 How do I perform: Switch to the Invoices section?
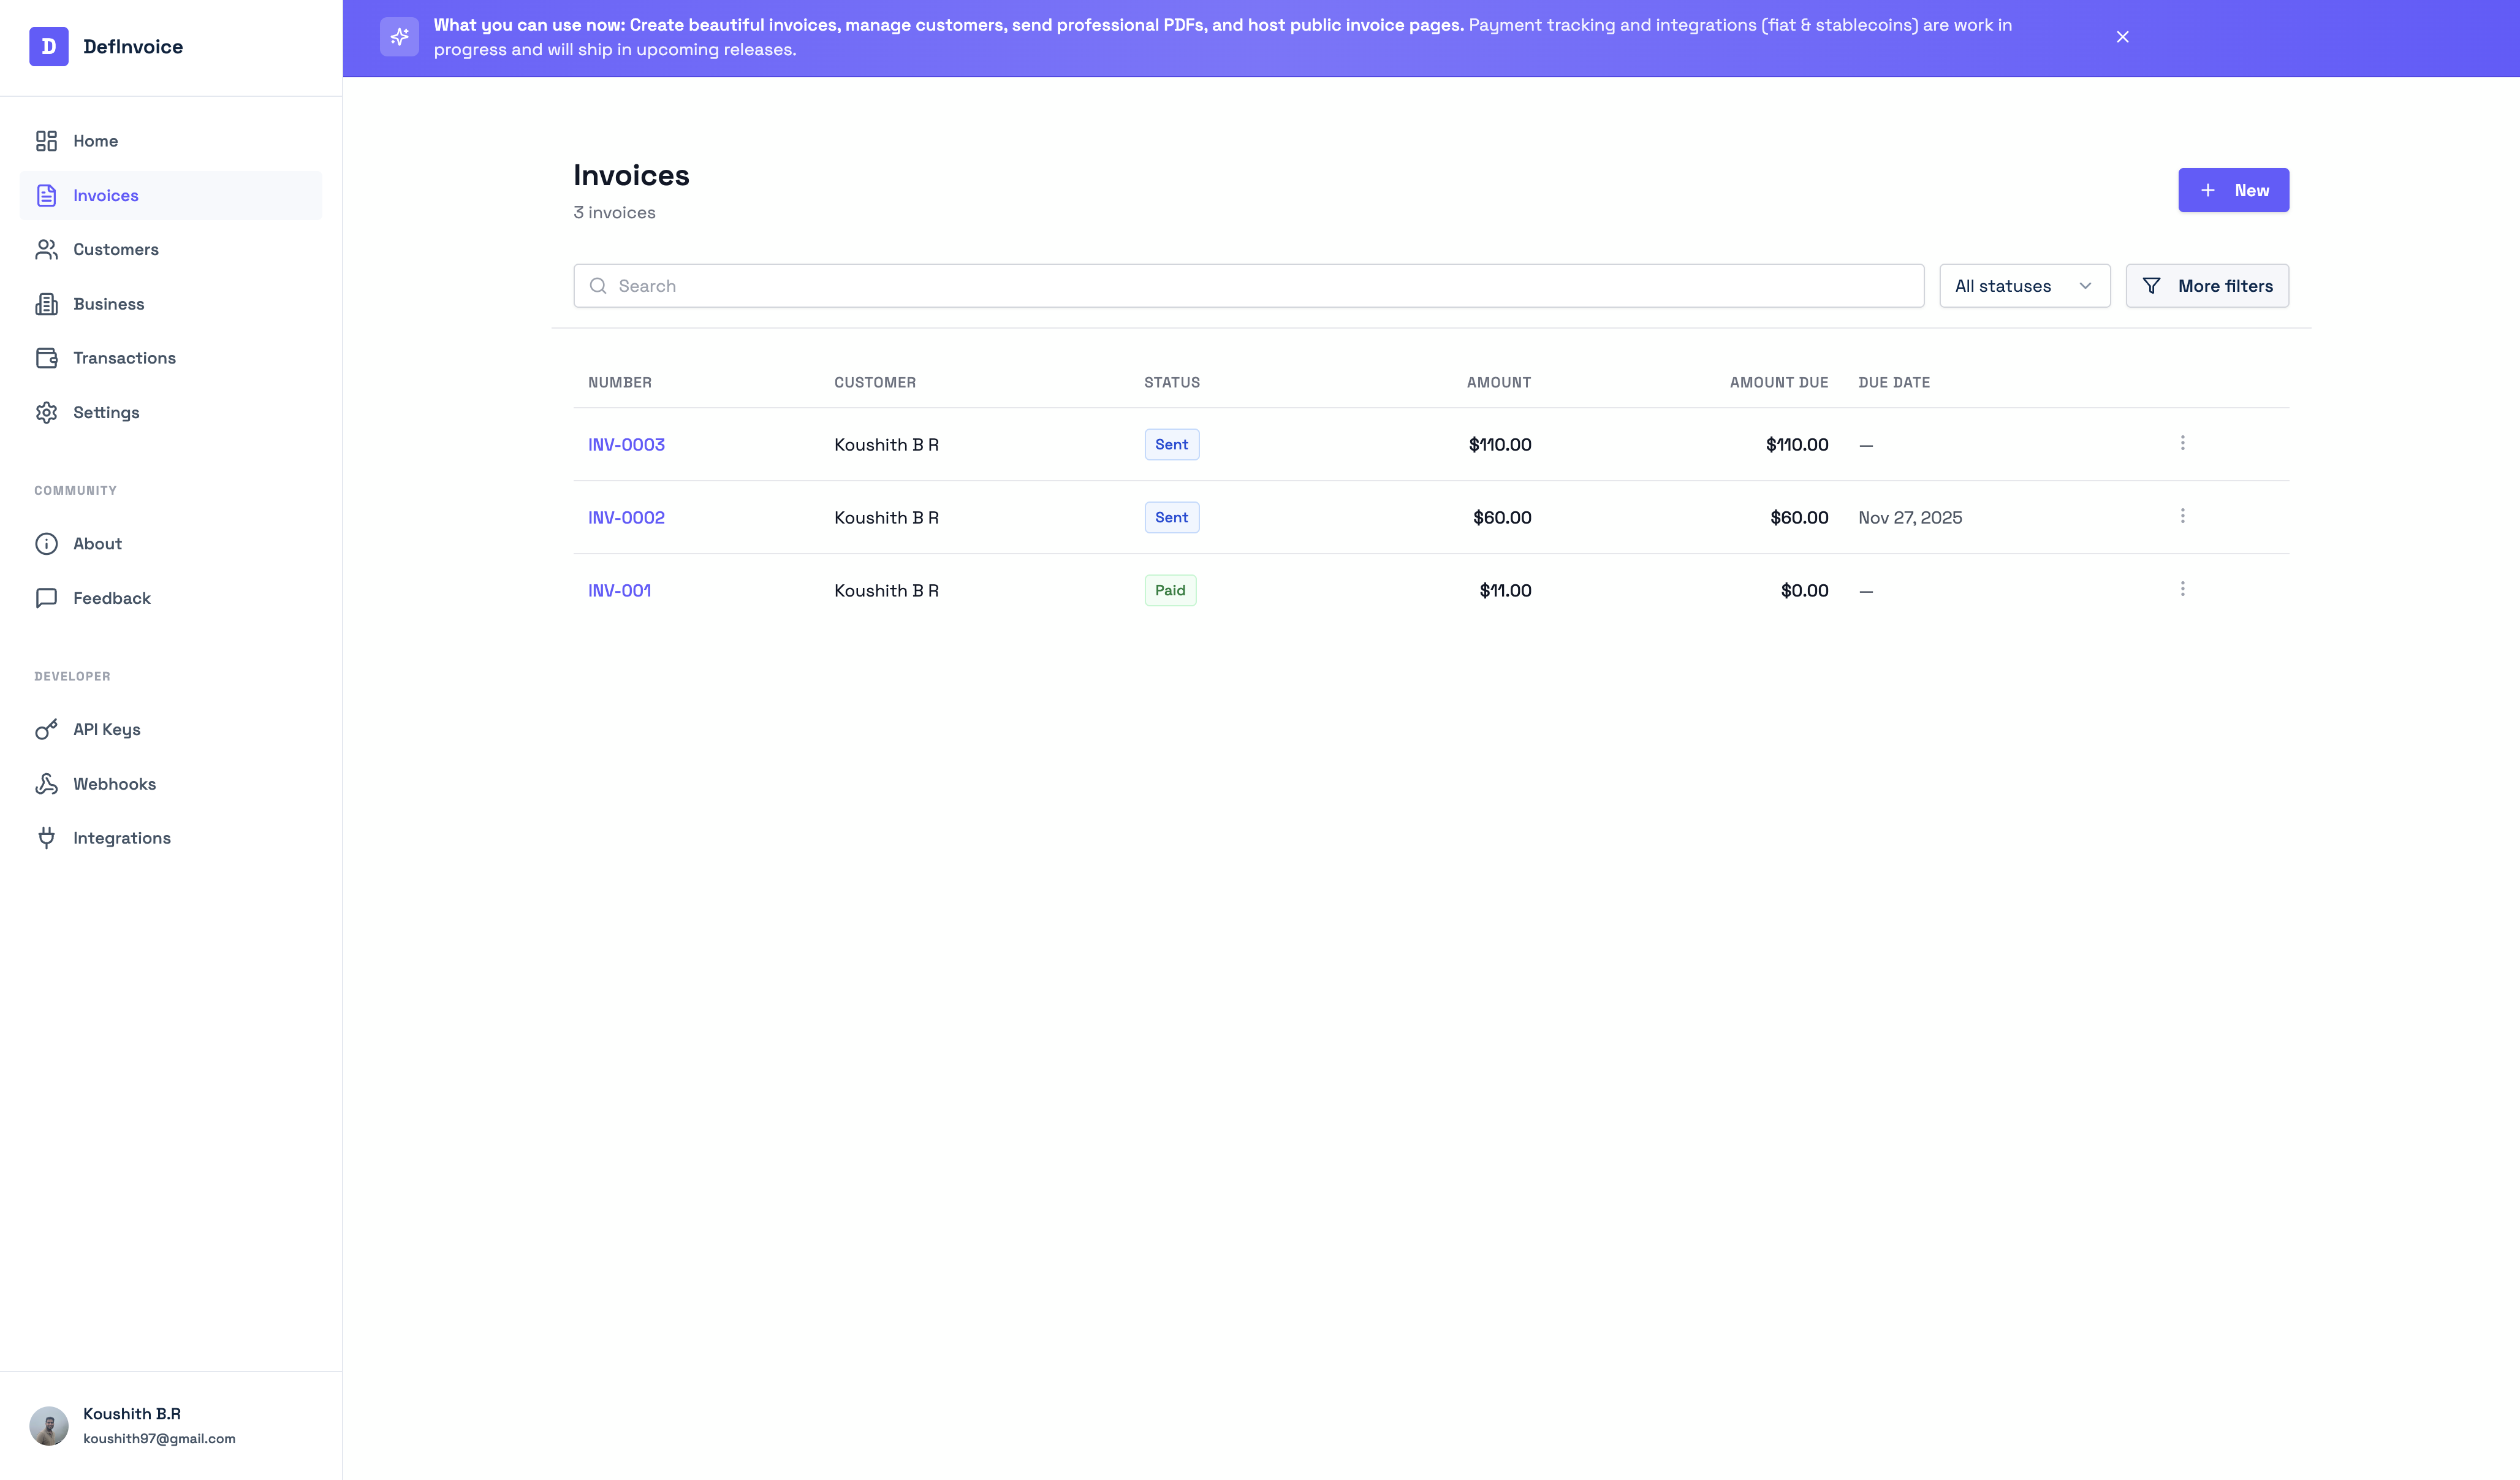(106, 195)
